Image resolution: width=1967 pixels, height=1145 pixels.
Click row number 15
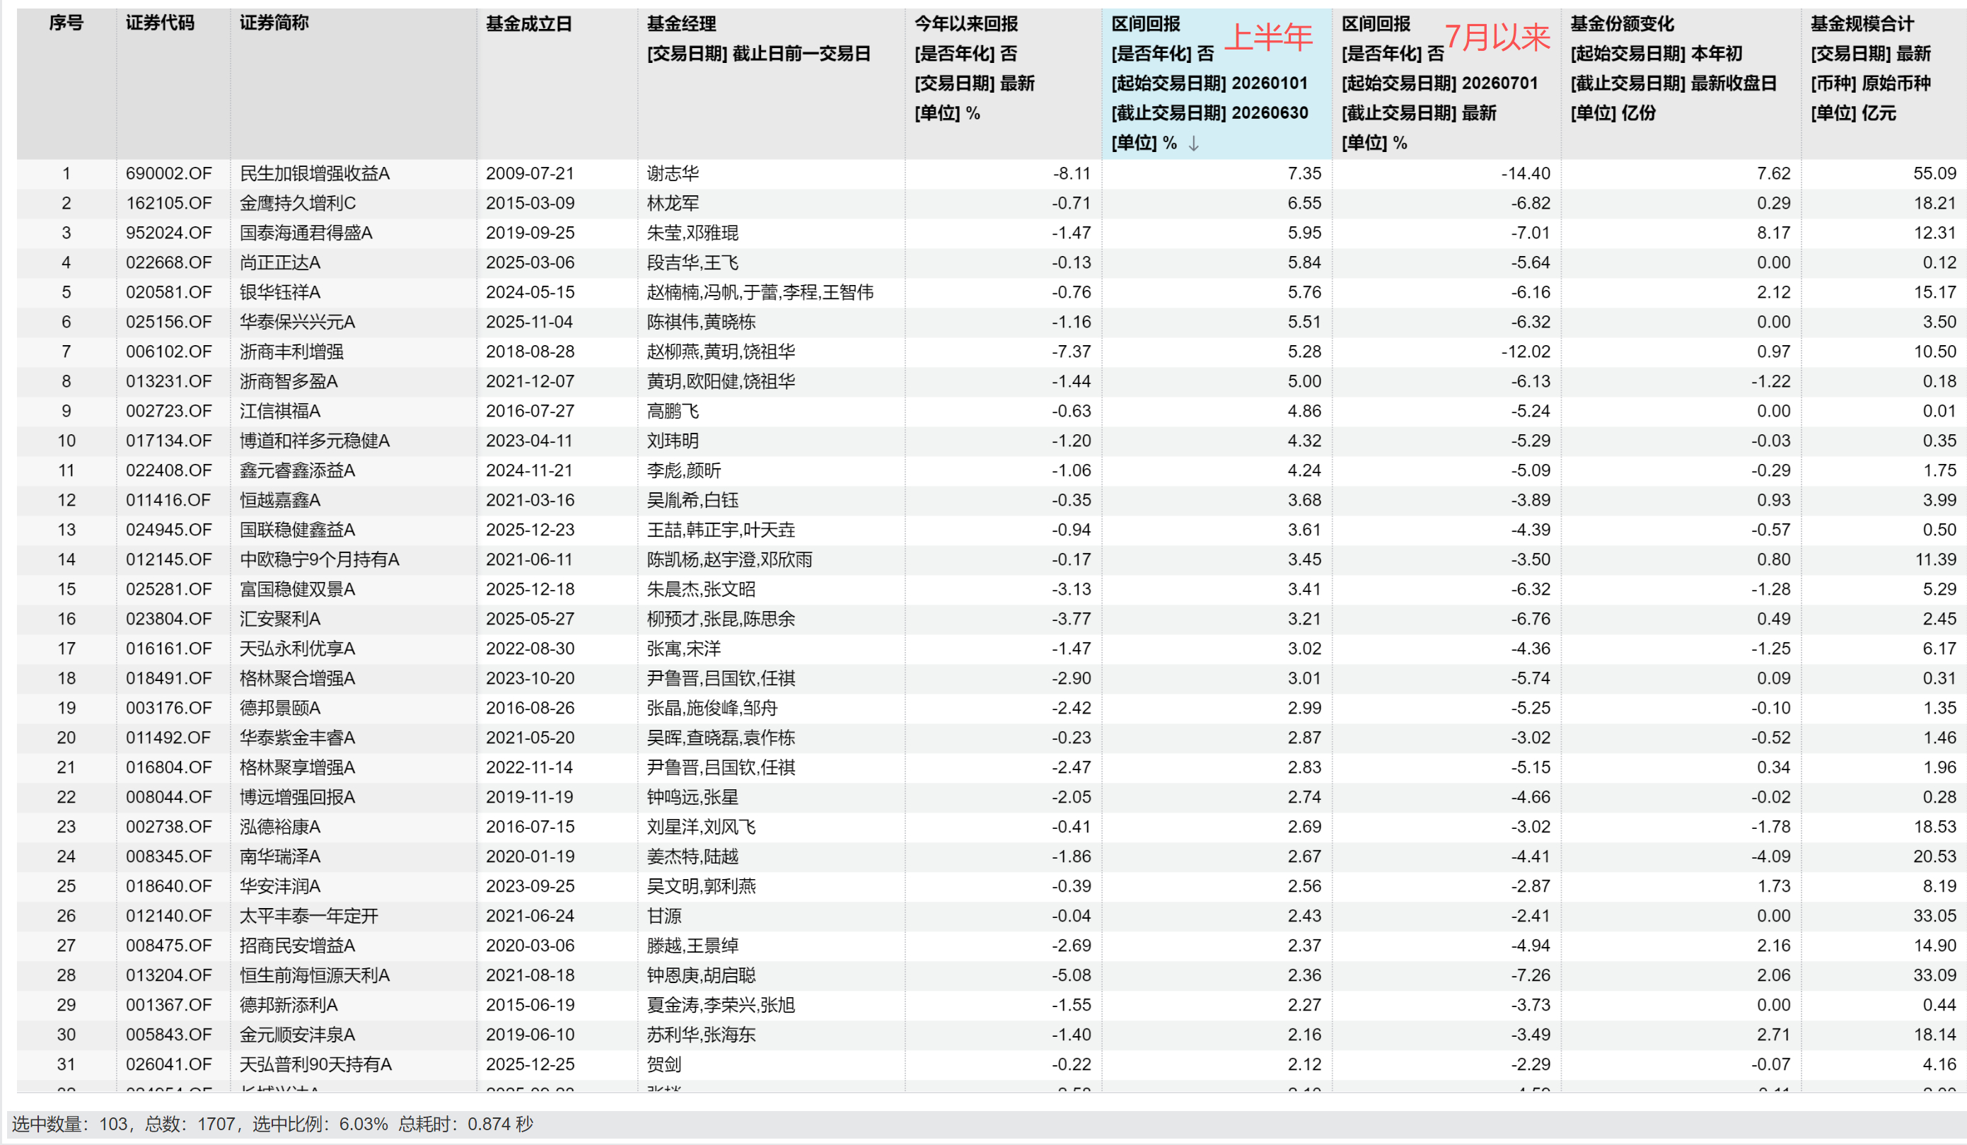[x=66, y=588]
